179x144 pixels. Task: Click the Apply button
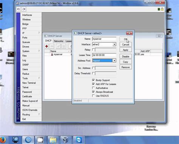[x=126, y=50]
